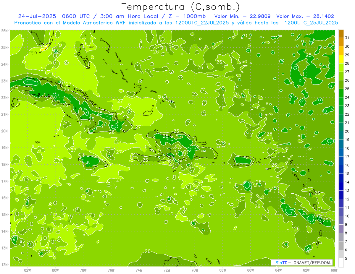The width and height of the screenshot is (355, 274).
Task: Select the Valor Min. = 22.9809 value
Action: point(242,16)
